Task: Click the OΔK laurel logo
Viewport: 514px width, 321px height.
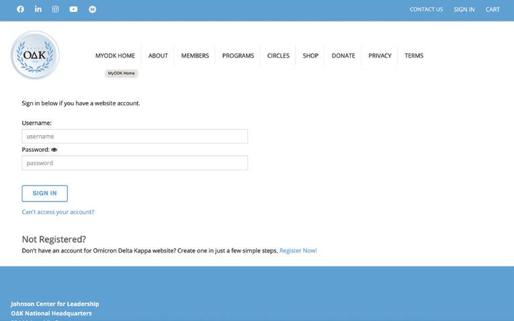Action: pos(35,55)
